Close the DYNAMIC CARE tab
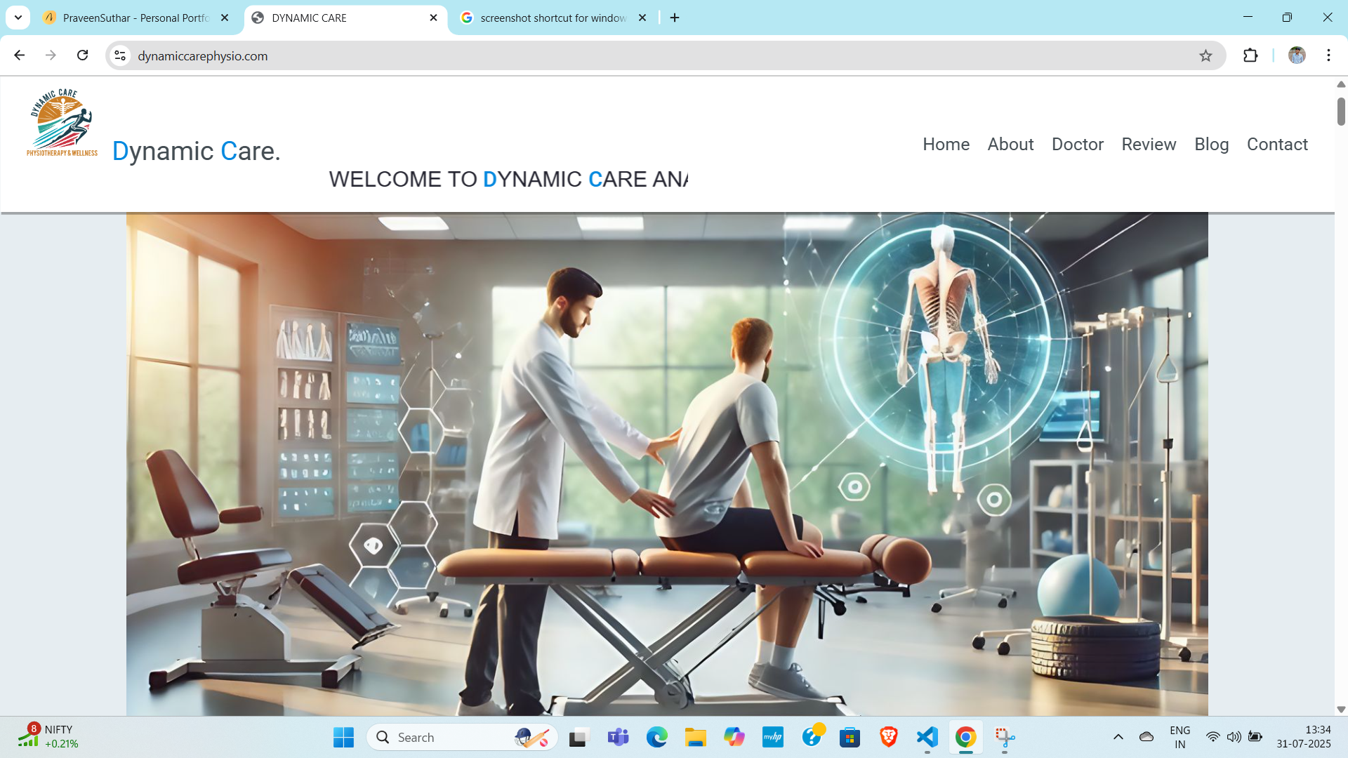Viewport: 1348px width, 758px height. 433,18
